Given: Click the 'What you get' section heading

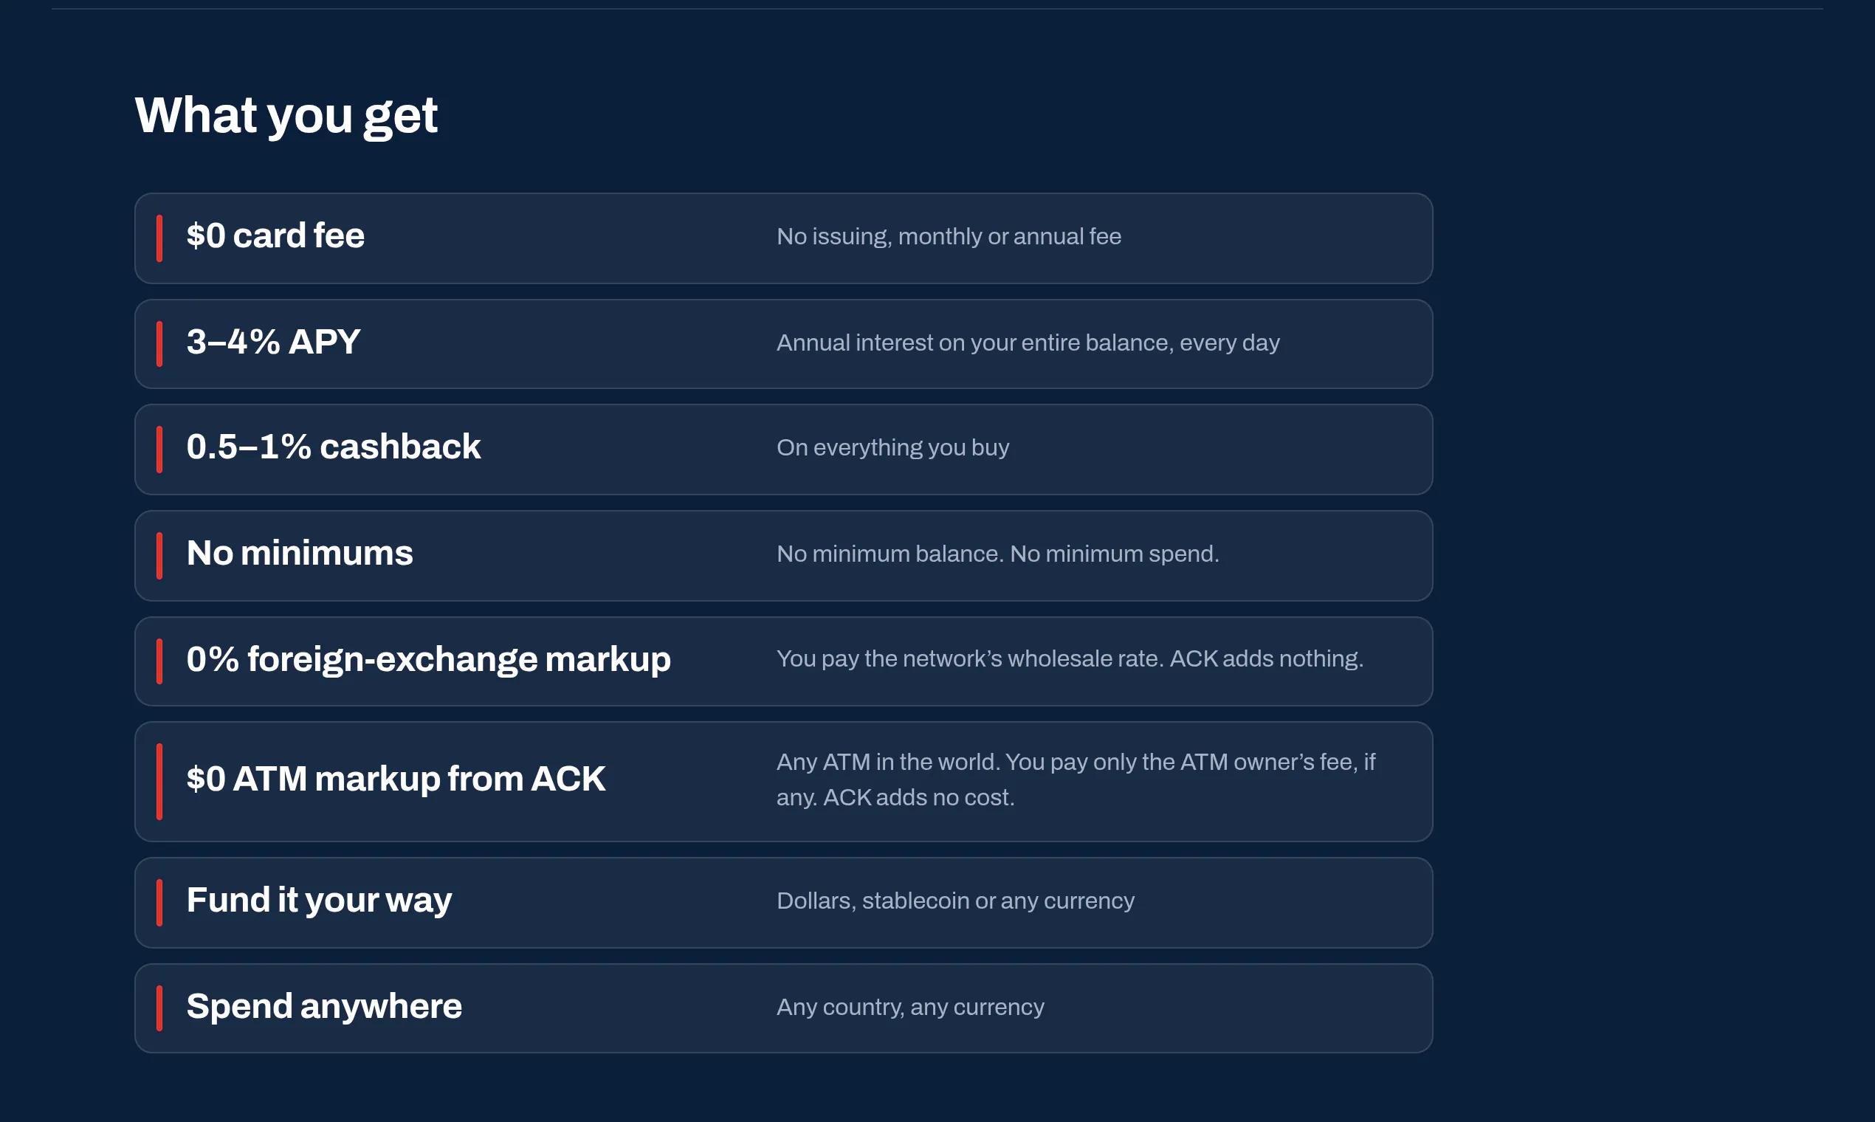Looking at the screenshot, I should [286, 116].
